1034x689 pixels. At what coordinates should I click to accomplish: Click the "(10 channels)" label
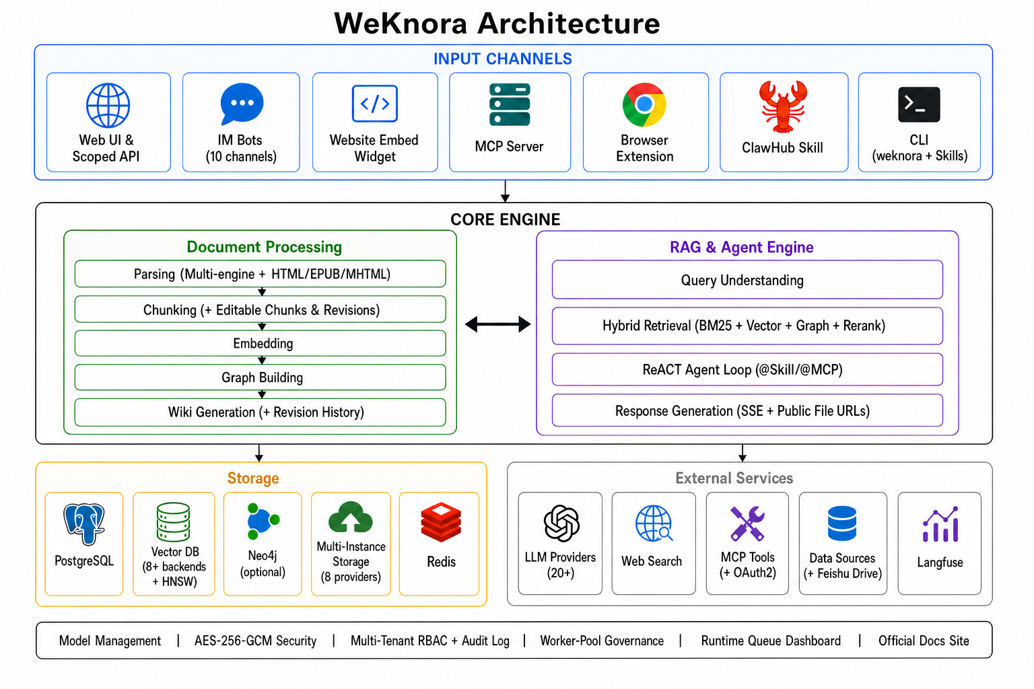(x=241, y=157)
